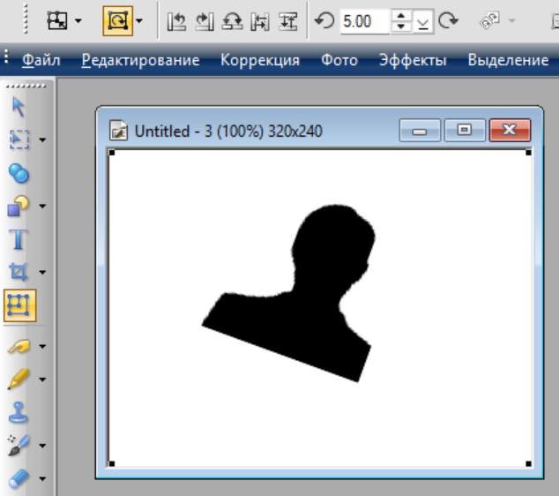The image size is (559, 496).
Task: Expand the Selection tool flyout arrow
Action: pos(42,139)
